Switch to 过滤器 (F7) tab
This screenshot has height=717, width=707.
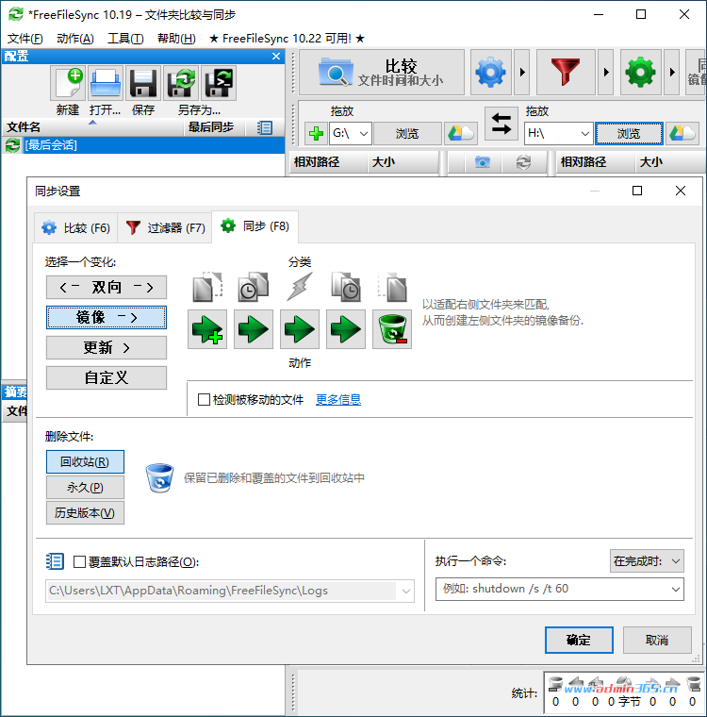[x=165, y=227]
